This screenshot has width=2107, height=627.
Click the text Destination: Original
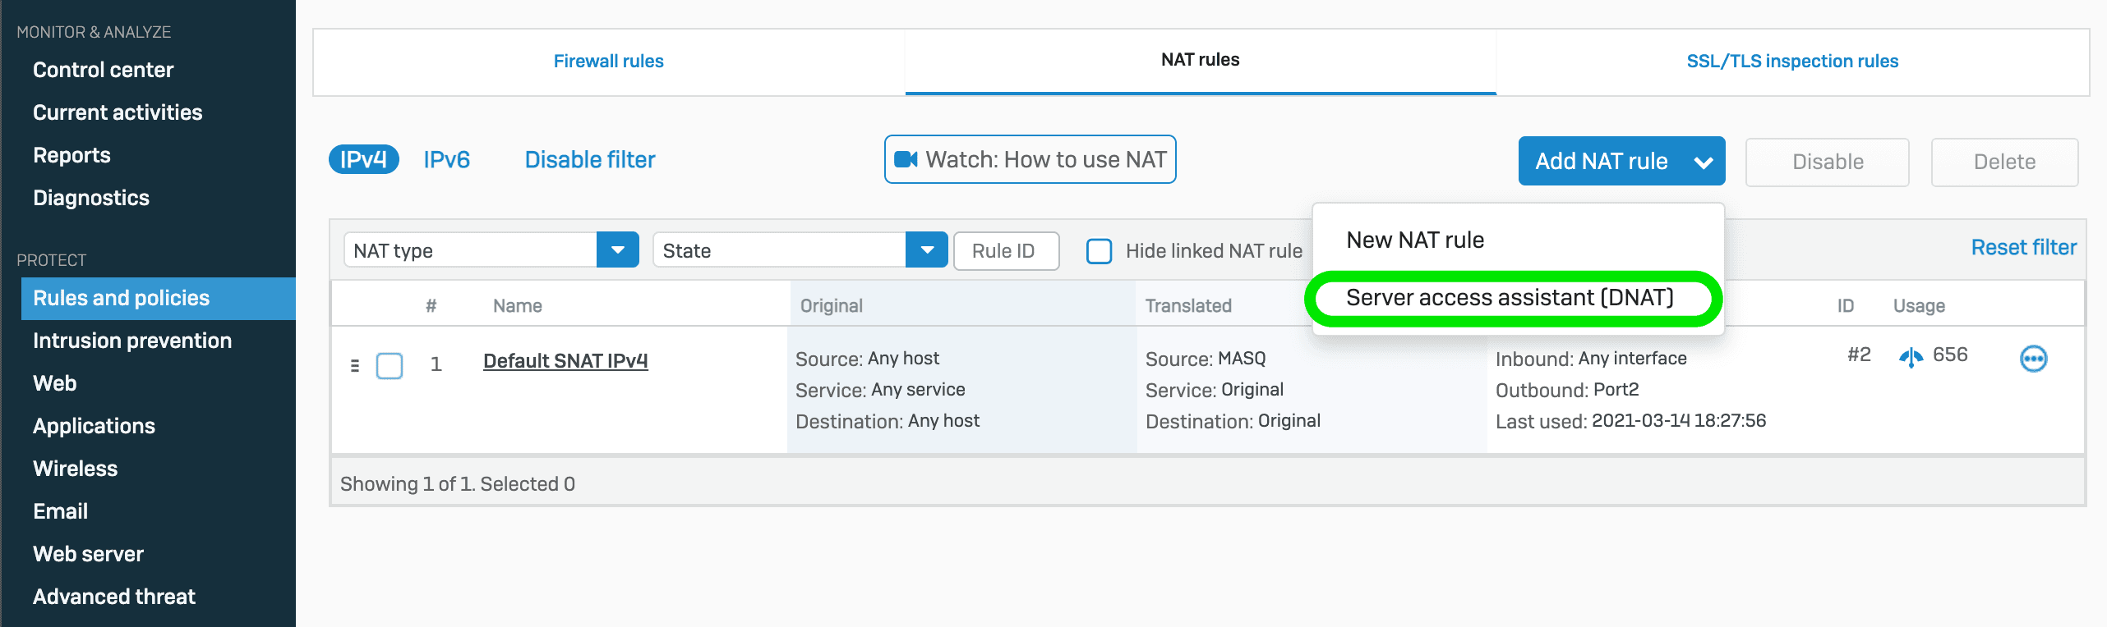pyautogui.click(x=1233, y=421)
